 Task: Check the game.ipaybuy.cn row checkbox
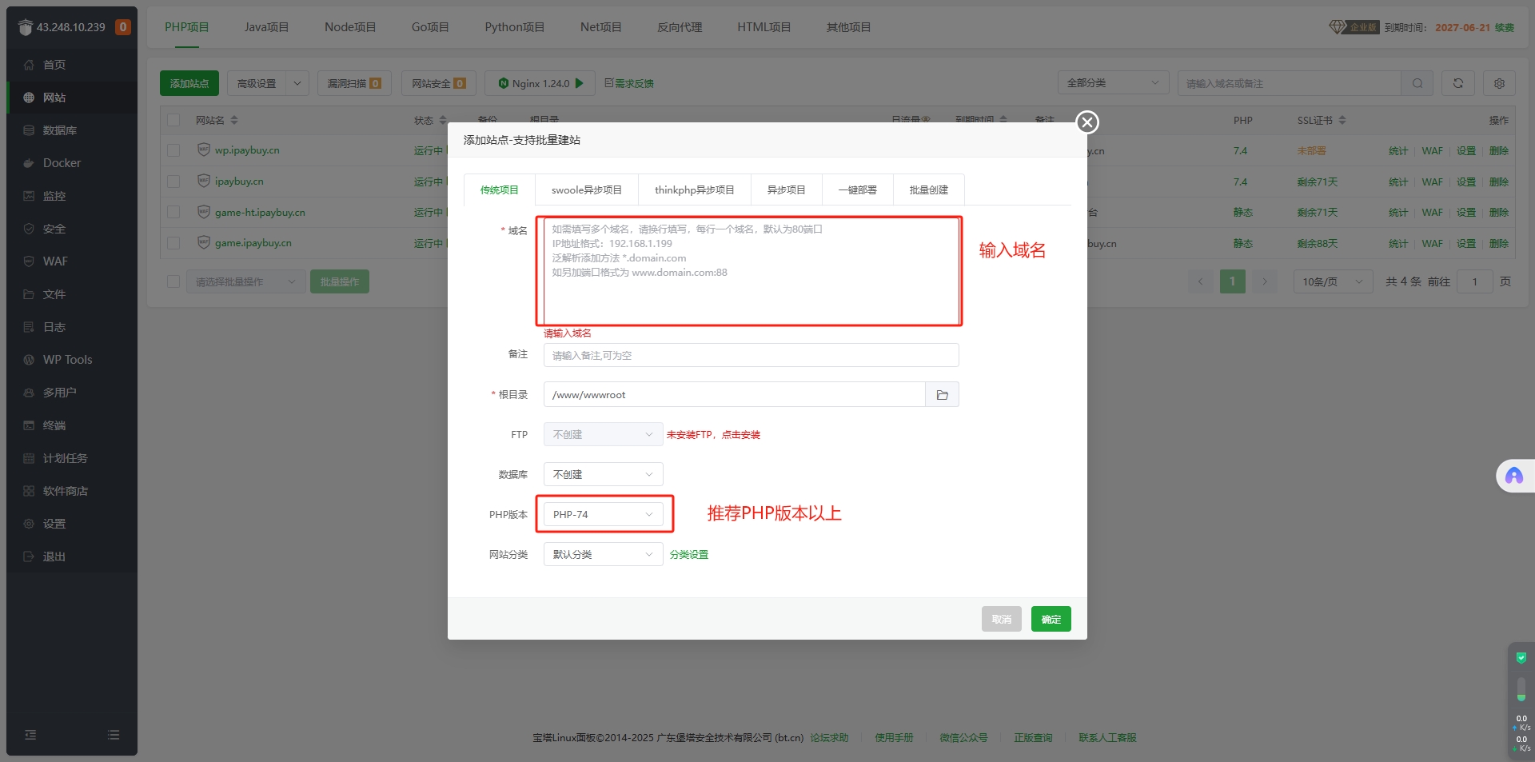point(173,243)
